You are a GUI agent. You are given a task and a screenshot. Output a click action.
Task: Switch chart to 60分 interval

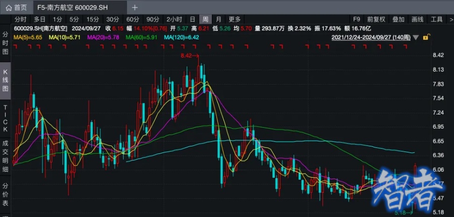click(133, 19)
